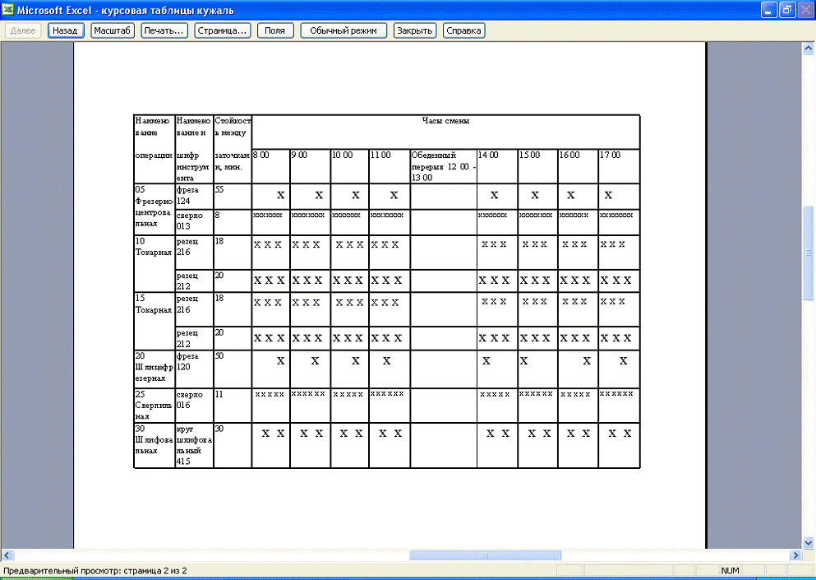Click the 'сверло 013' tool cell
This screenshot has width=816, height=580.
click(x=194, y=222)
